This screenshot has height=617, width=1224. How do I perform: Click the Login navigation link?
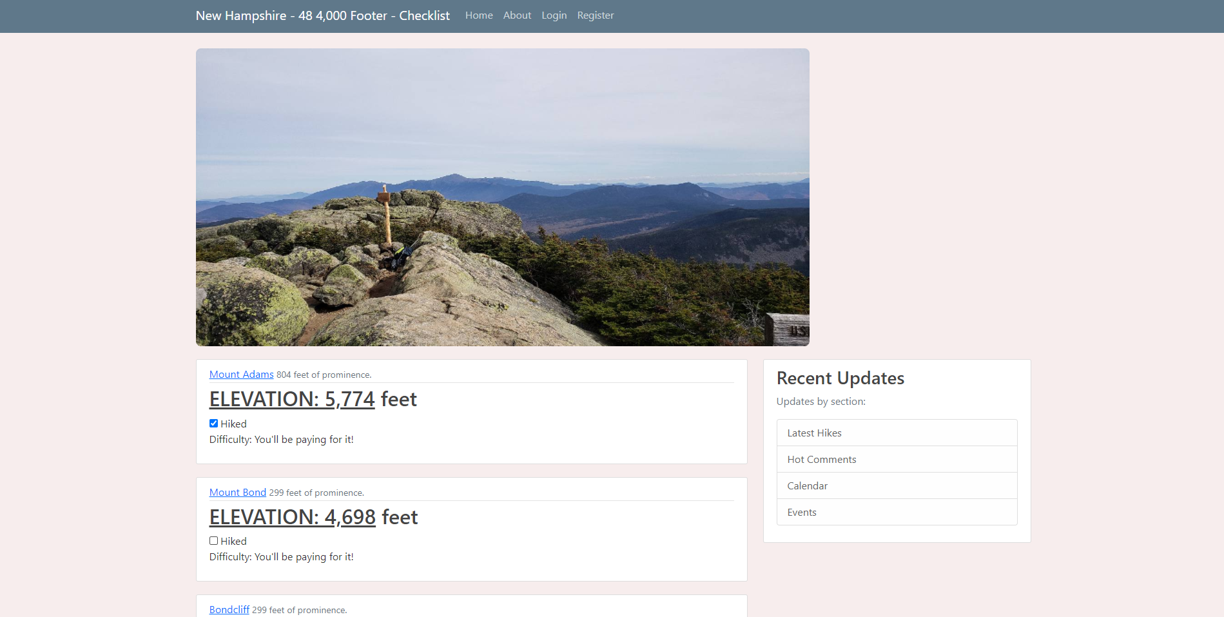[554, 15]
